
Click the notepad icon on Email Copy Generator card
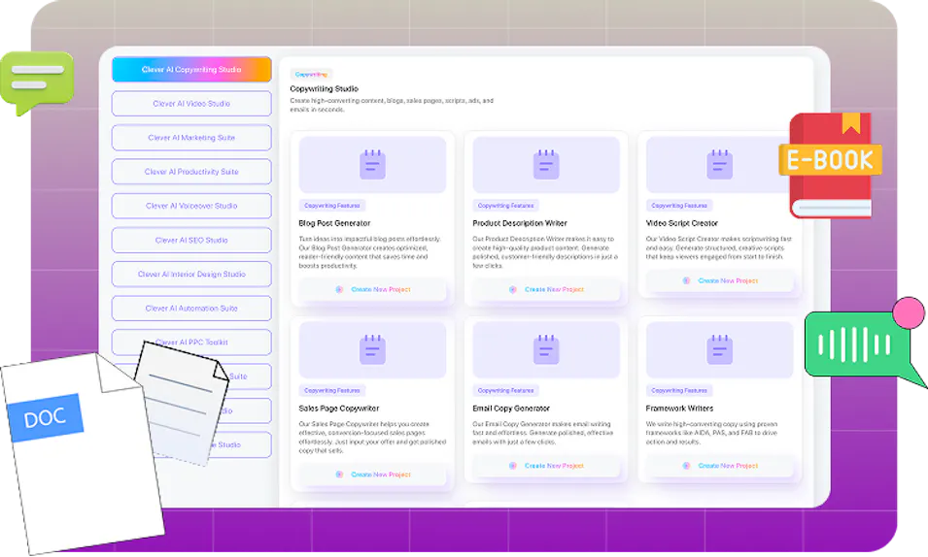[x=546, y=349]
